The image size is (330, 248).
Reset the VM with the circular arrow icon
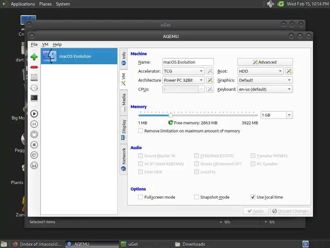34,155
